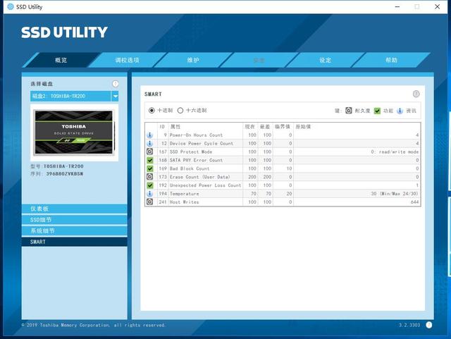Image resolution: width=451 pixels, height=339 pixels.
Task: Select the Erase Count (User Data) text
Action: [x=200, y=177]
